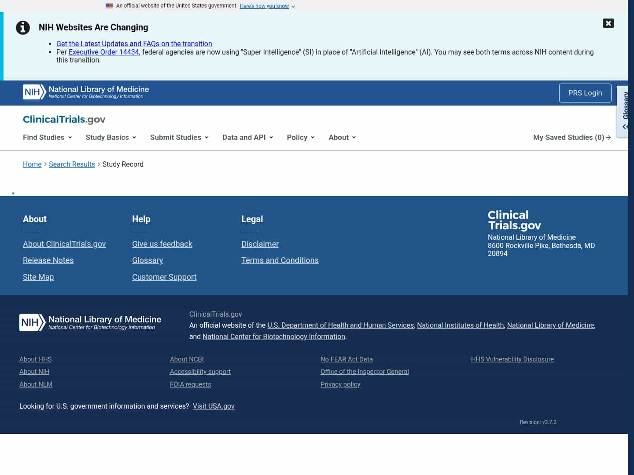The image size is (634, 475).
Task: View the Disclaimer page
Action: (260, 244)
